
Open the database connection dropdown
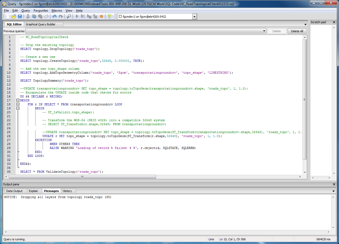194,17
